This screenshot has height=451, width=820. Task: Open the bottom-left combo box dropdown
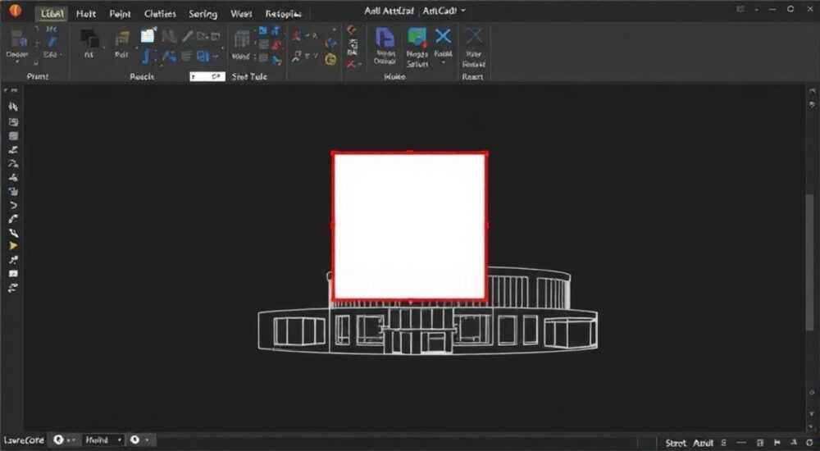tap(103, 440)
